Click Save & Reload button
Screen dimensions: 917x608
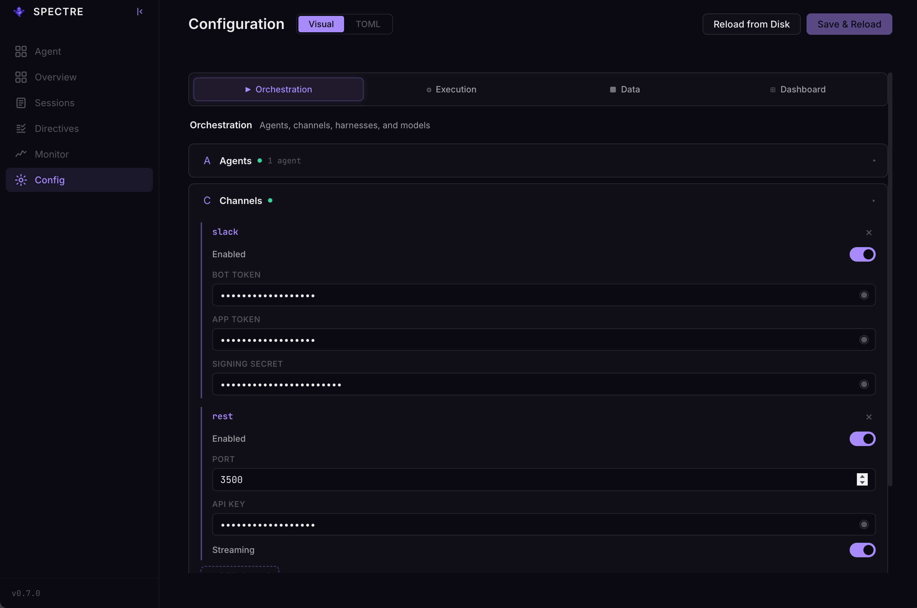click(x=849, y=24)
